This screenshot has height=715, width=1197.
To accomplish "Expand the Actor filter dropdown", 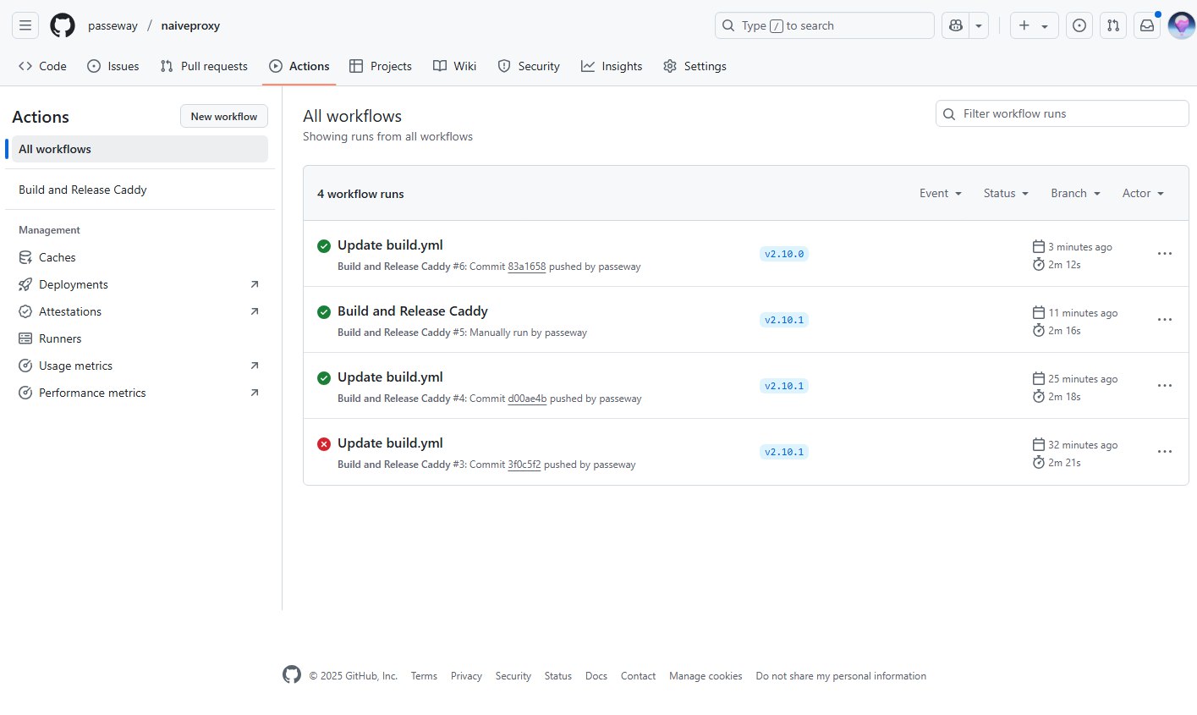I will click(1143, 194).
